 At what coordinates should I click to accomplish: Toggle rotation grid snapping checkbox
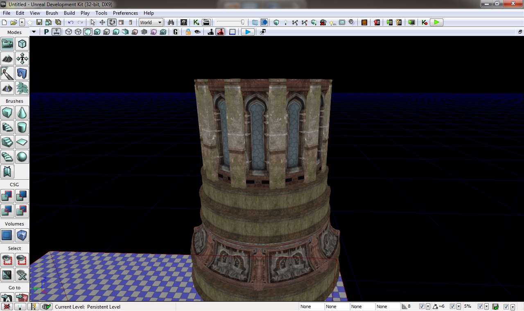coord(452,306)
